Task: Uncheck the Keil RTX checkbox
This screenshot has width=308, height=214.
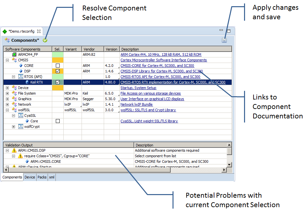Action: coord(58,82)
